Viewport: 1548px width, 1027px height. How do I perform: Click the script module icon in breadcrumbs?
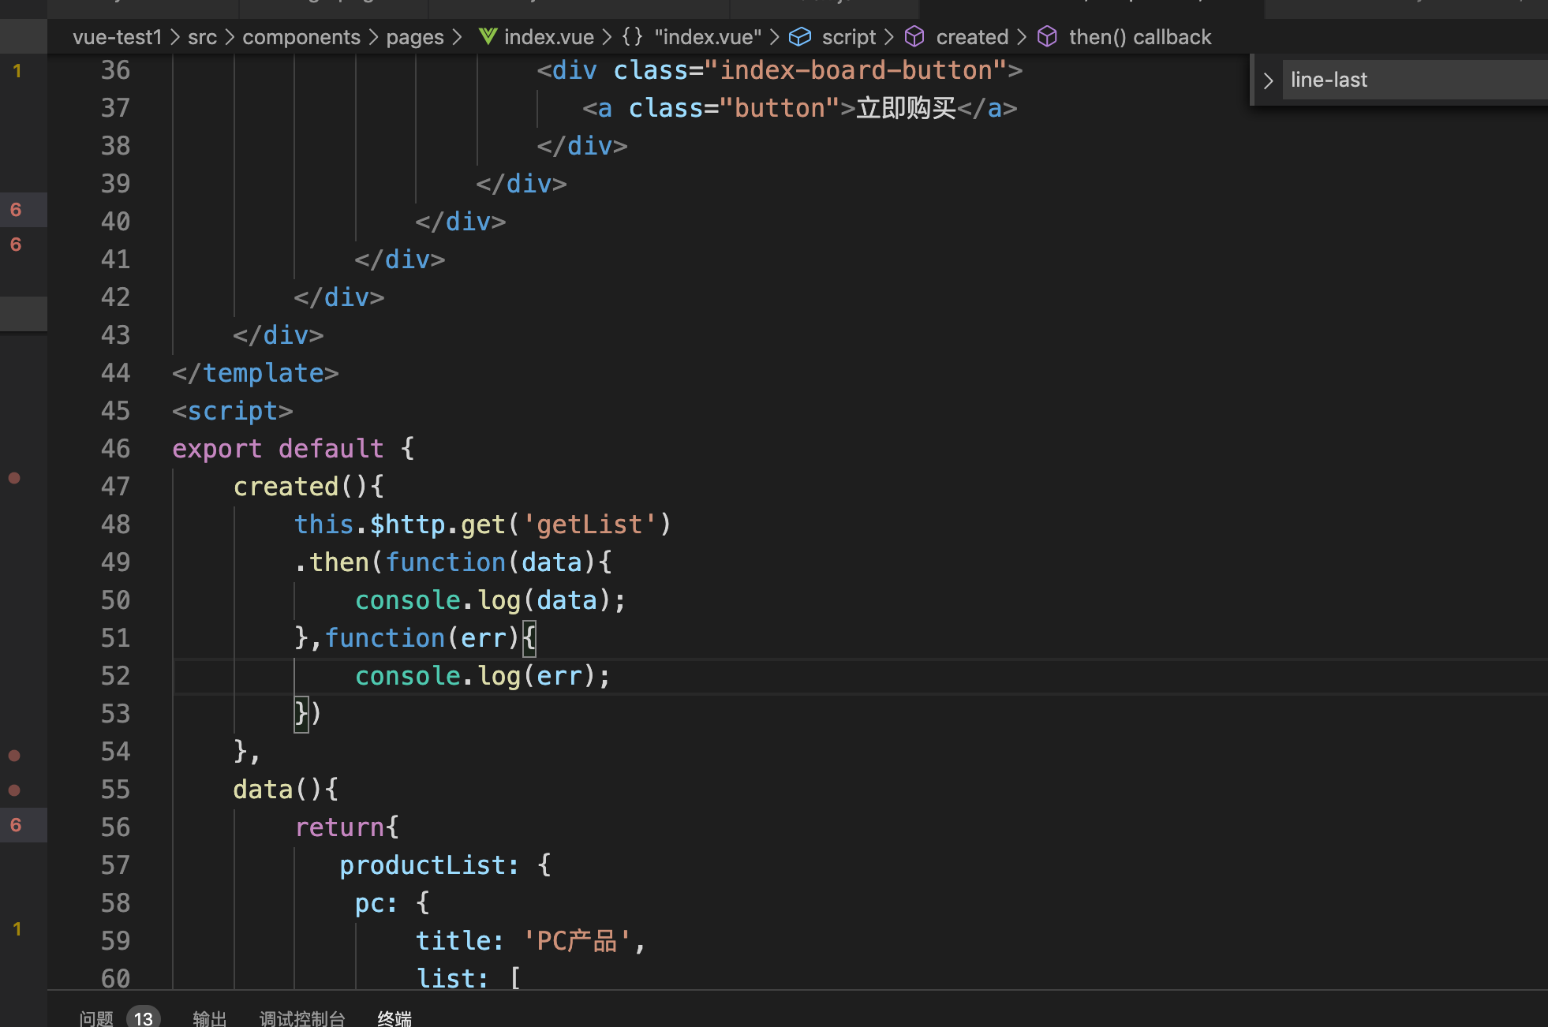tap(800, 36)
